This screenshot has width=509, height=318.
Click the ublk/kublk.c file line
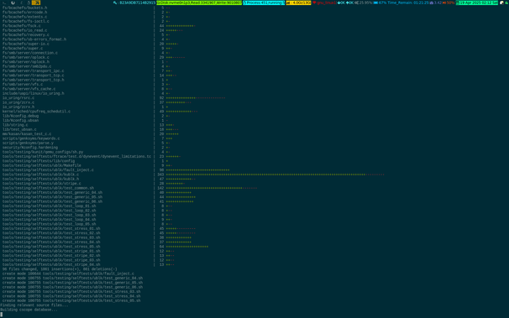pos(40,175)
